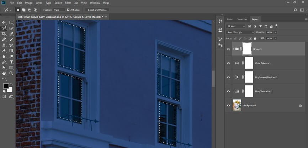Hide the Hue/Saturation 1 layer
The width and height of the screenshot is (308, 148).
tap(228, 91)
